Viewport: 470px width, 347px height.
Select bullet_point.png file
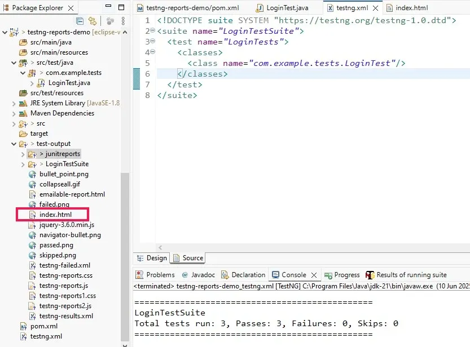pyautogui.click(x=64, y=174)
